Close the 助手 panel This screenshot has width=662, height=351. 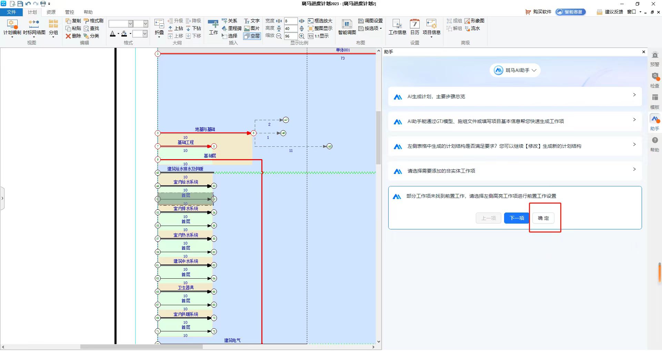(644, 52)
